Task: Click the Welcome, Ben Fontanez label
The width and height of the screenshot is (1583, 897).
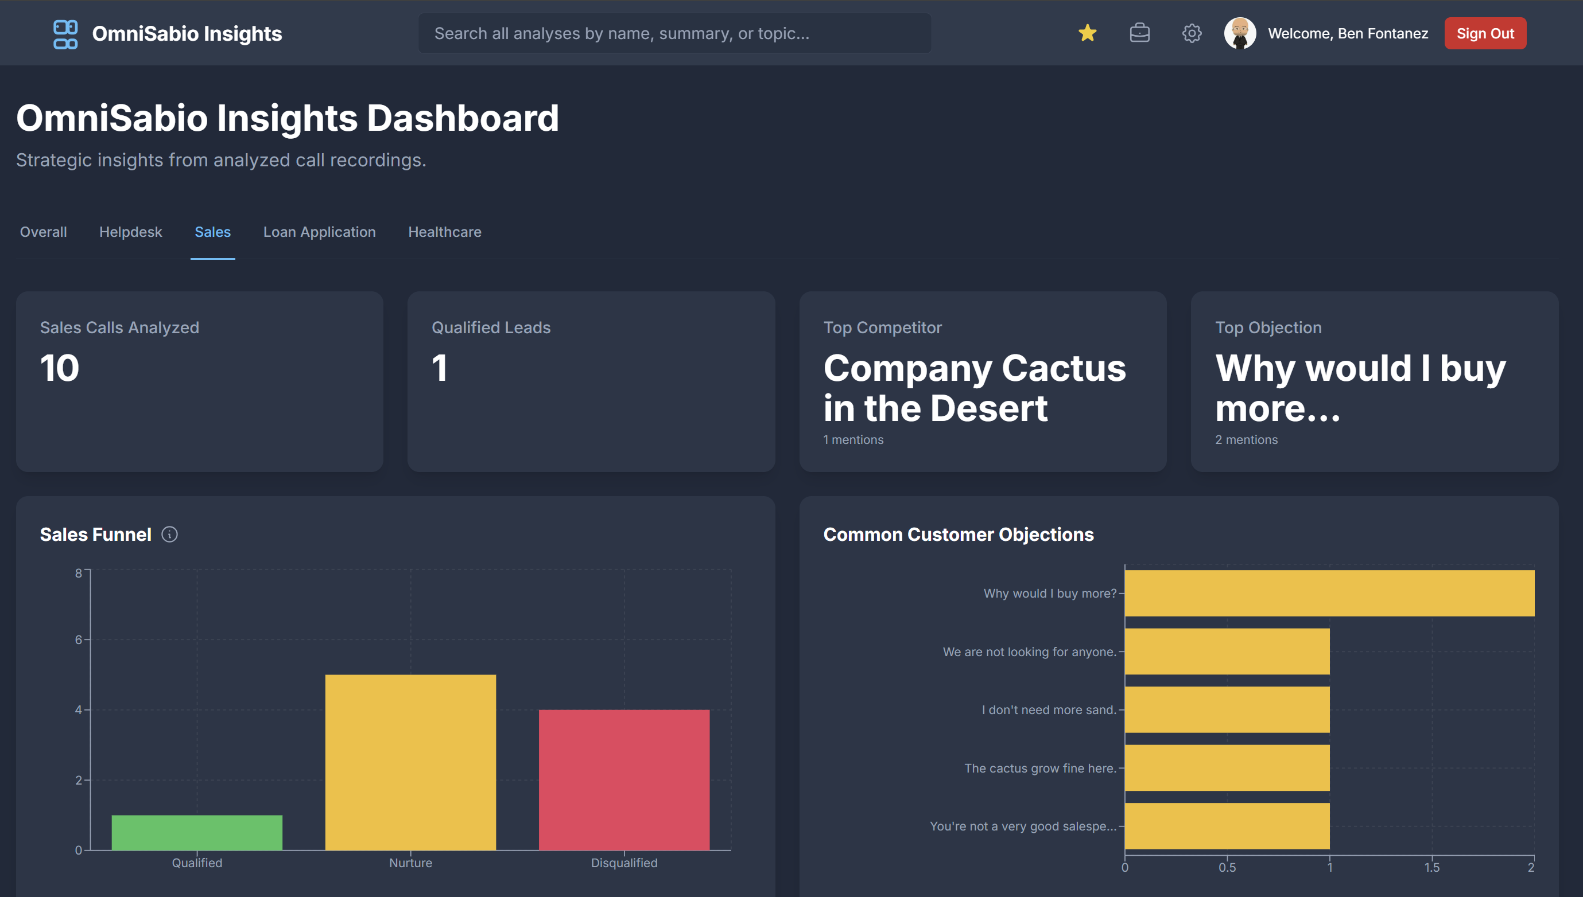Action: [x=1348, y=33]
